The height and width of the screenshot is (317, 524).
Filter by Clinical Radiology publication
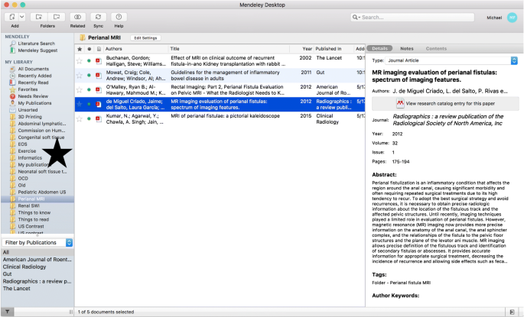pos(24,267)
